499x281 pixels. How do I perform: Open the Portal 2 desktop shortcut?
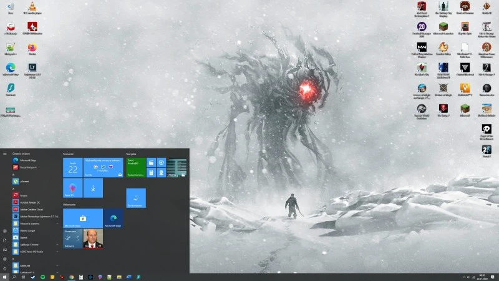tap(487, 151)
